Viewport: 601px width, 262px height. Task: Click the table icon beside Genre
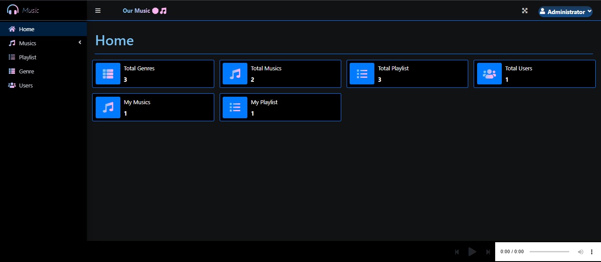click(x=12, y=71)
